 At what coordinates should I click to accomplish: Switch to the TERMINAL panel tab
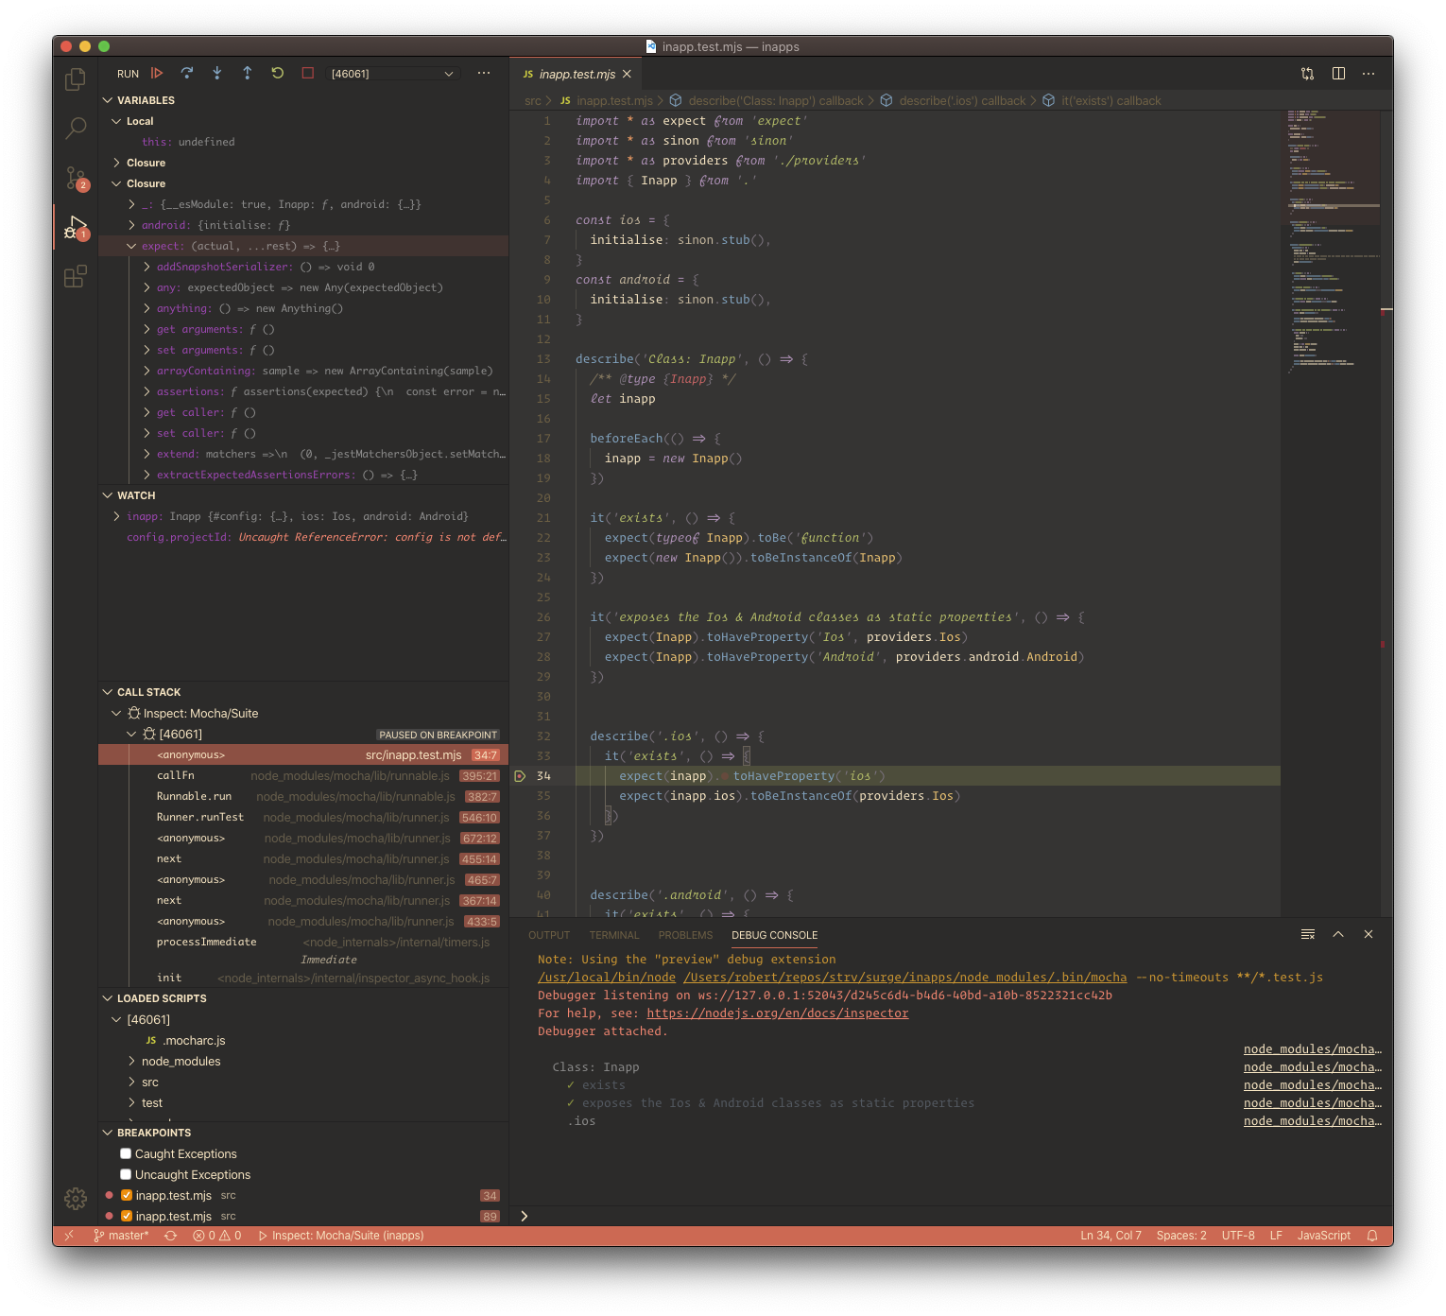click(x=614, y=935)
